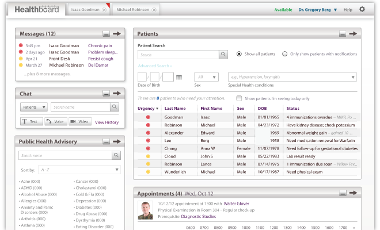Viewport: 380px width, 230px height.
Task: Click the Walter Glover appointment photo
Action: 146,210
